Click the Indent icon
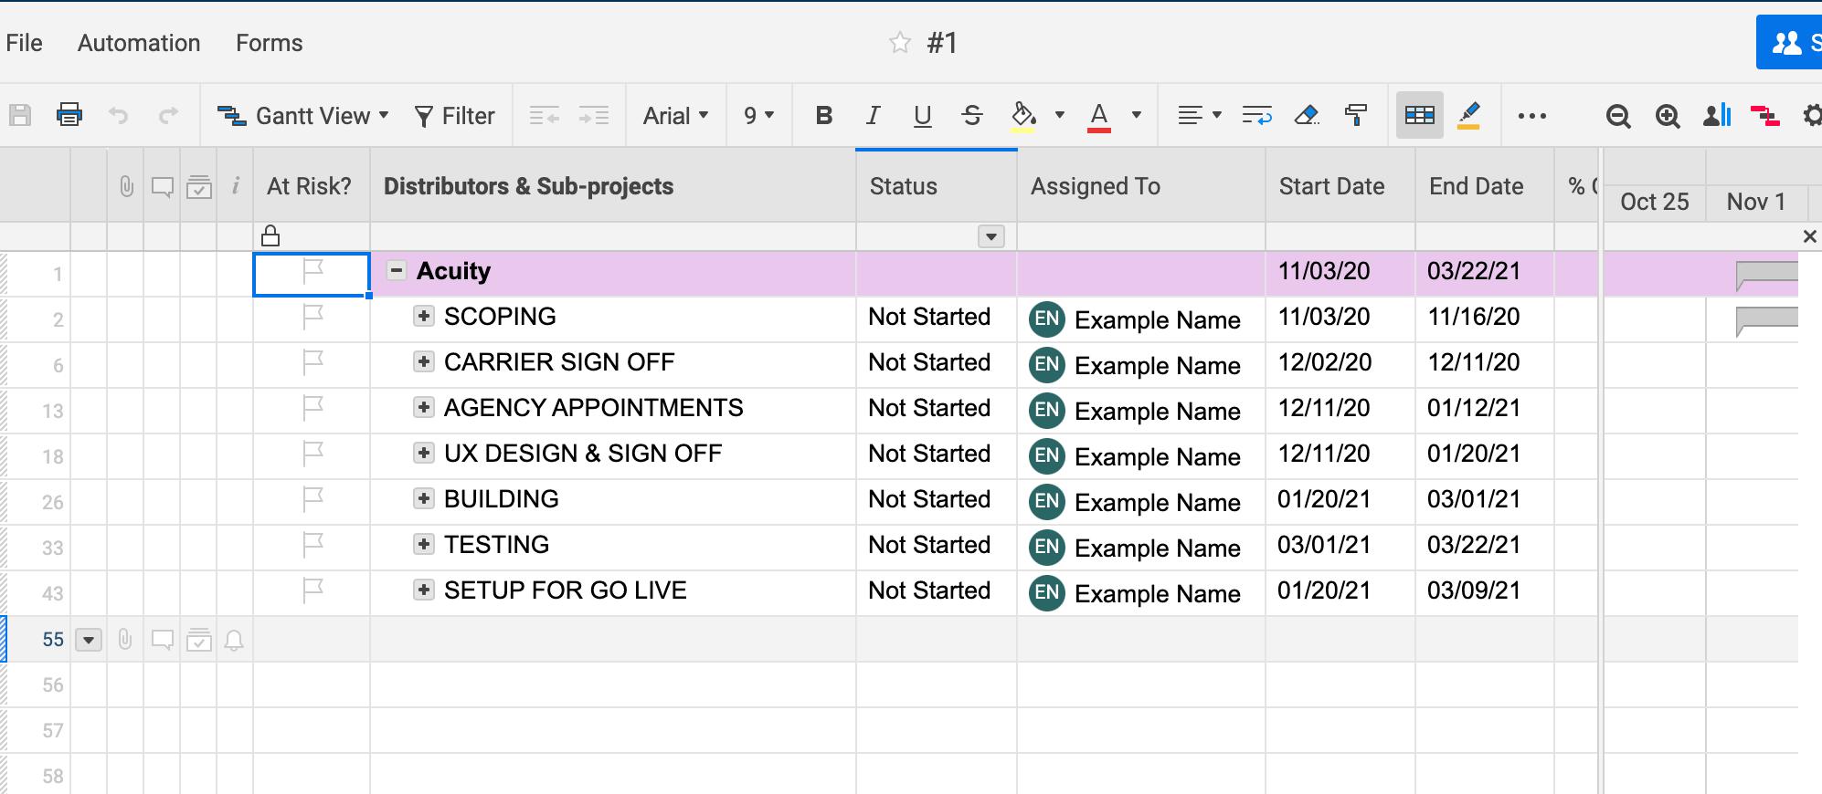This screenshot has height=794, width=1822. [594, 116]
